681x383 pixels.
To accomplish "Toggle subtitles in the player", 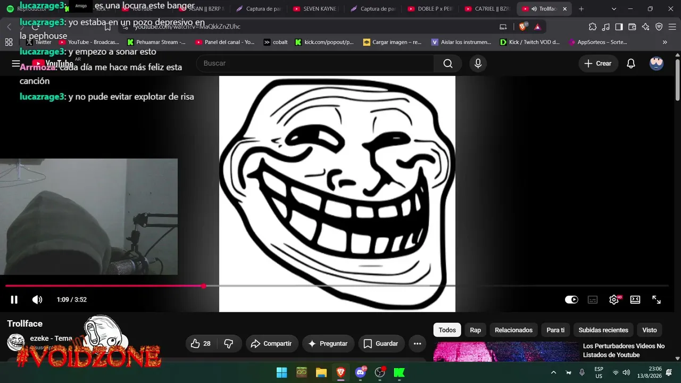I will 593,299.
